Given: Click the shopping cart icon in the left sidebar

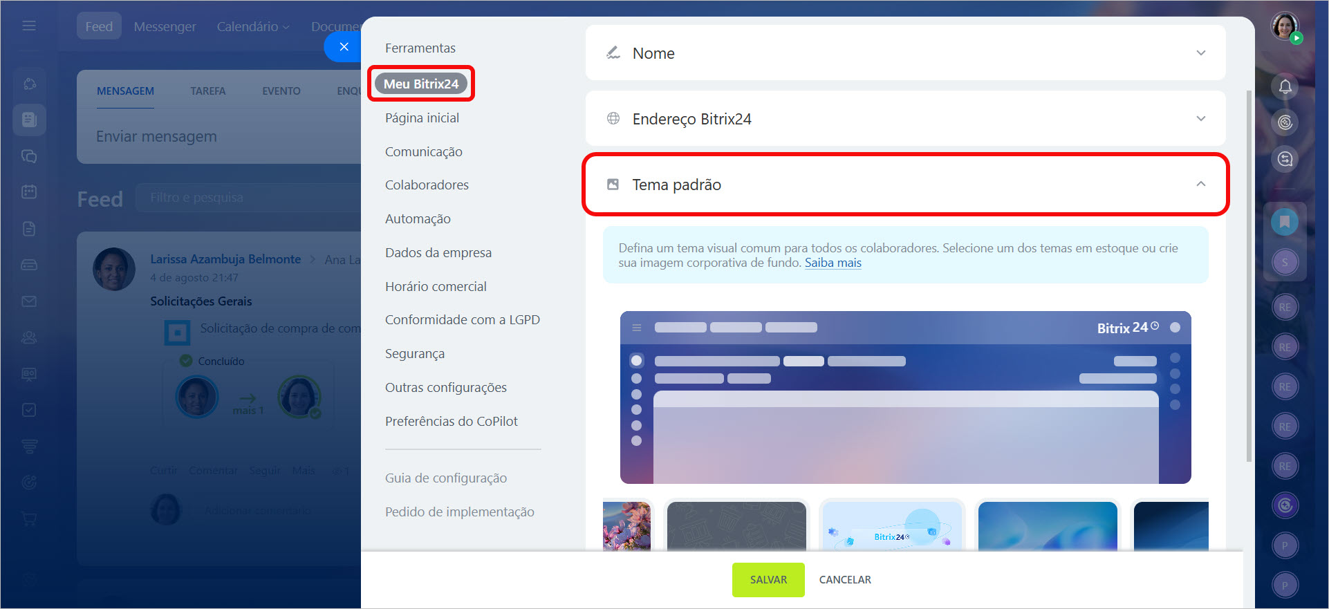Looking at the screenshot, I should [x=29, y=518].
